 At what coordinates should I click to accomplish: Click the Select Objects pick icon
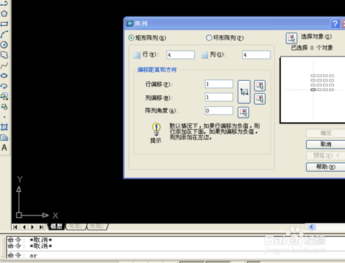(x=291, y=38)
